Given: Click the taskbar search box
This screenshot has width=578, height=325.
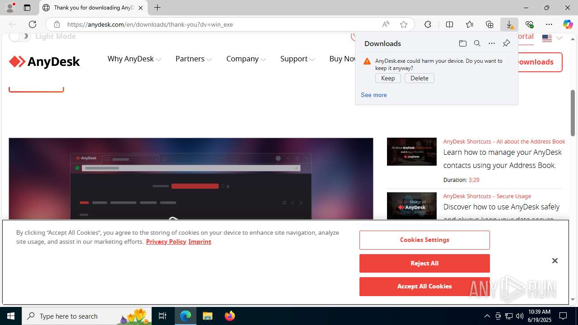Looking at the screenshot, I should pos(87,316).
